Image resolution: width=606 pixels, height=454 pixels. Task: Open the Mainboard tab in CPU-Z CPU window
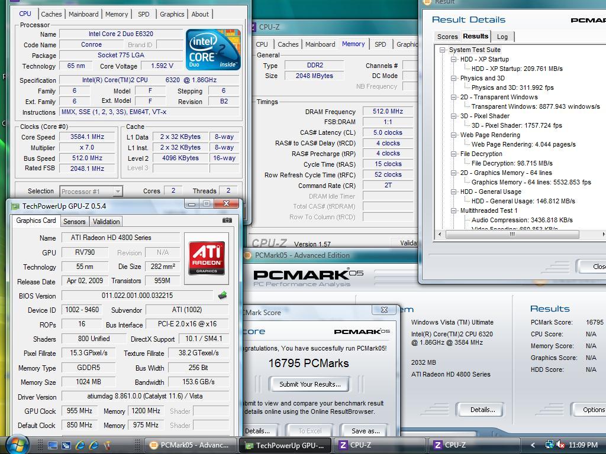[x=83, y=14]
